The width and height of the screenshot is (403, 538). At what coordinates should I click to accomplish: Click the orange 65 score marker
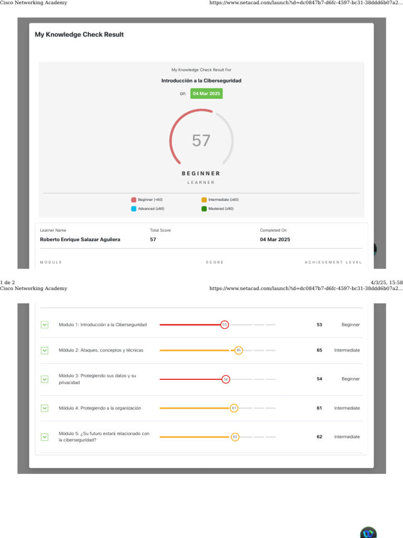239,350
